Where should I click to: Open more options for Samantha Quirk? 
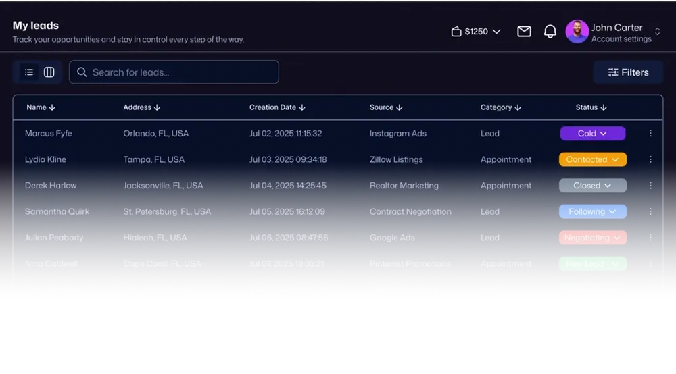650,211
